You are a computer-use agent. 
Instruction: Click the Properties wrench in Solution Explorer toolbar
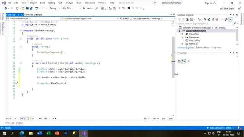click(x=226, y=19)
